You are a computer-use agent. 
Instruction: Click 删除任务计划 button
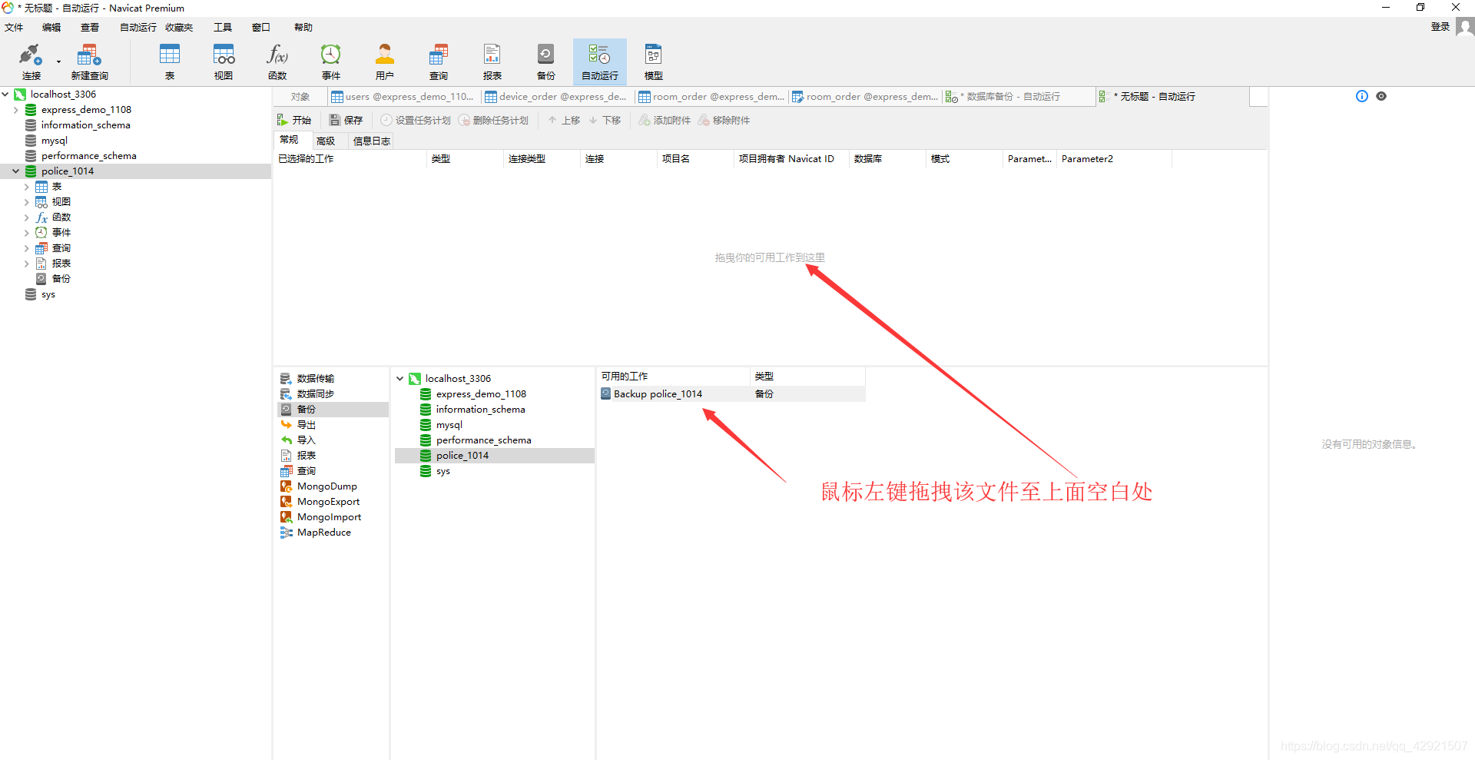click(x=493, y=121)
